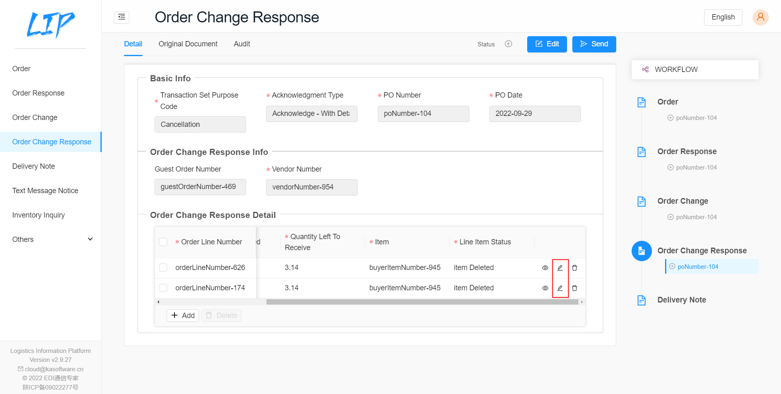
Task: View details of orderLineNumber-626 via eye icon
Action: pos(545,268)
